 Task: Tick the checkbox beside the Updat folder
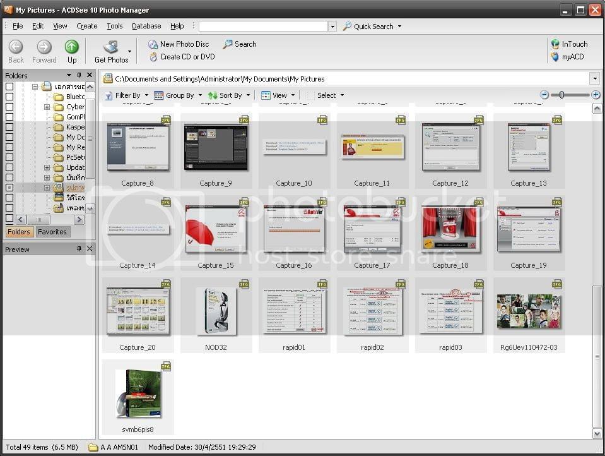pyautogui.click(x=9, y=167)
